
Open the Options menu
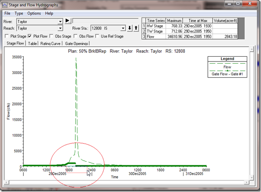pos(34,13)
